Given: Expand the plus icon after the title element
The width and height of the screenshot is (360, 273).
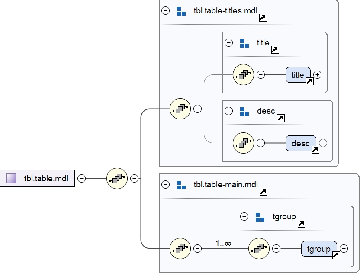Looking at the screenshot, I should pyautogui.click(x=318, y=74).
